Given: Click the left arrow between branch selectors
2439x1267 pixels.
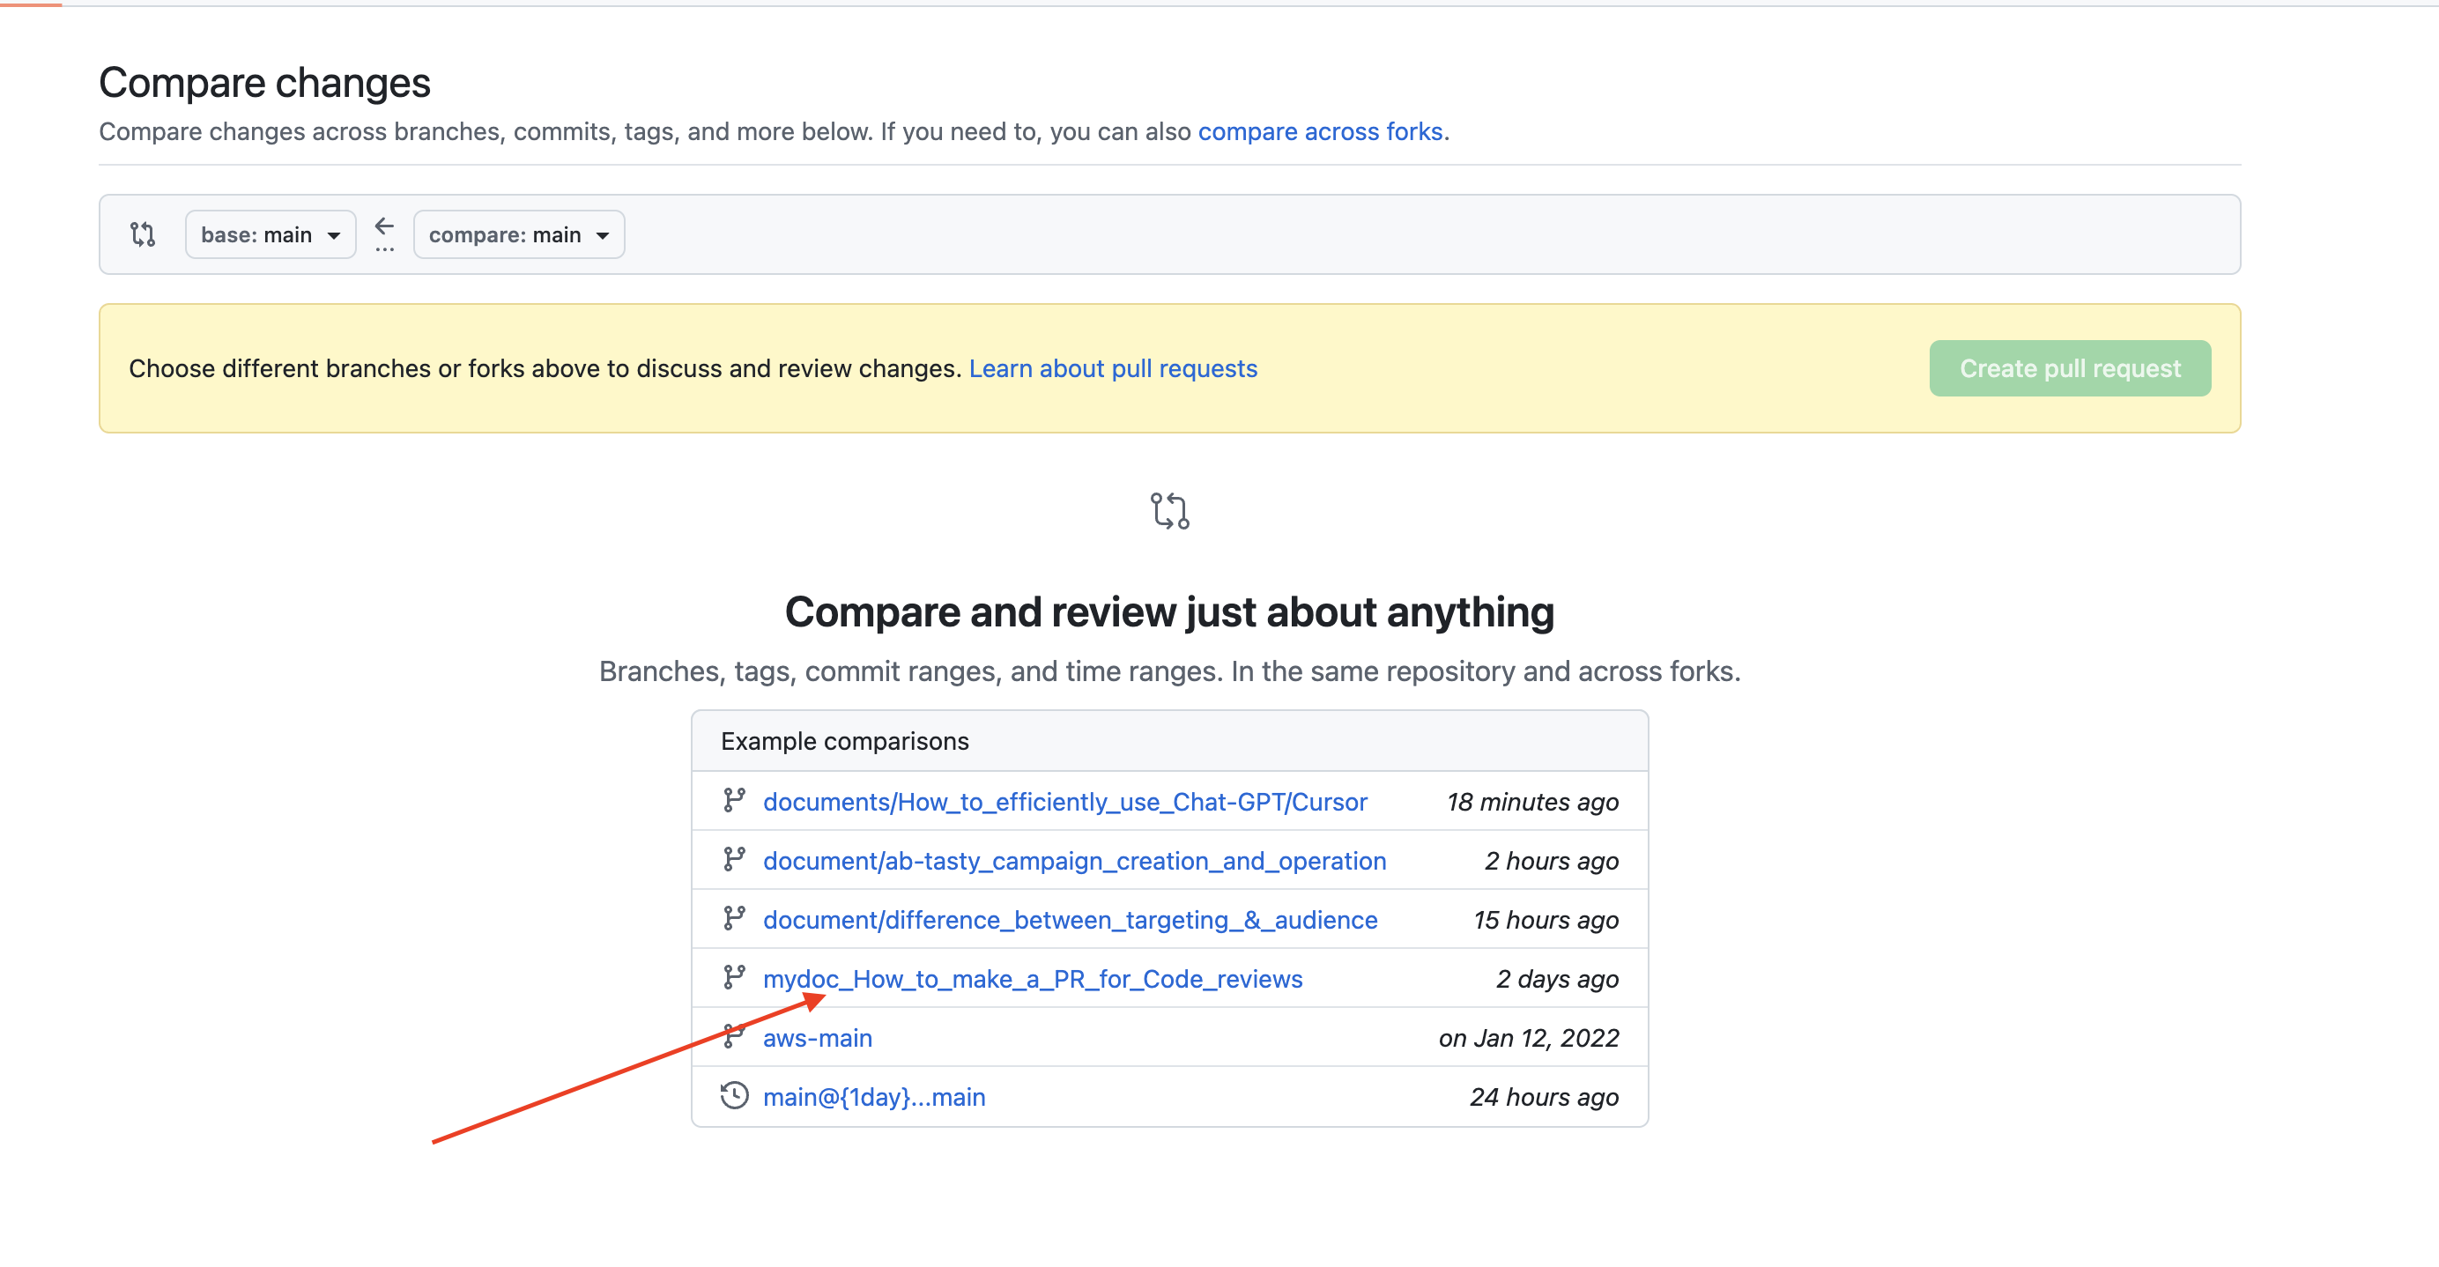Looking at the screenshot, I should (383, 227).
